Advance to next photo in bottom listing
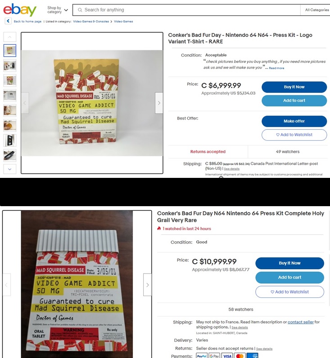This screenshot has height=358, width=330. 147,285
